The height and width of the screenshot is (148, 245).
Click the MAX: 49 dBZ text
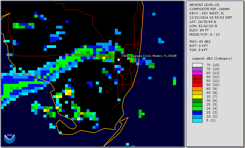click(x=200, y=42)
